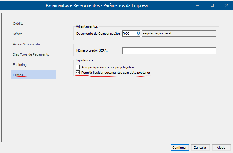233x153 pixels.
Task: Close the Pagamentos e Recebimentos dialog
Action: click(x=226, y=5)
